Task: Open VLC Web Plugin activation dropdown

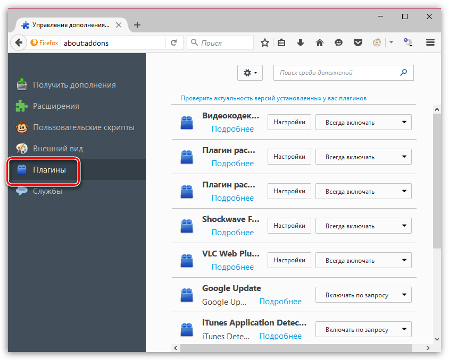Action: point(363,260)
